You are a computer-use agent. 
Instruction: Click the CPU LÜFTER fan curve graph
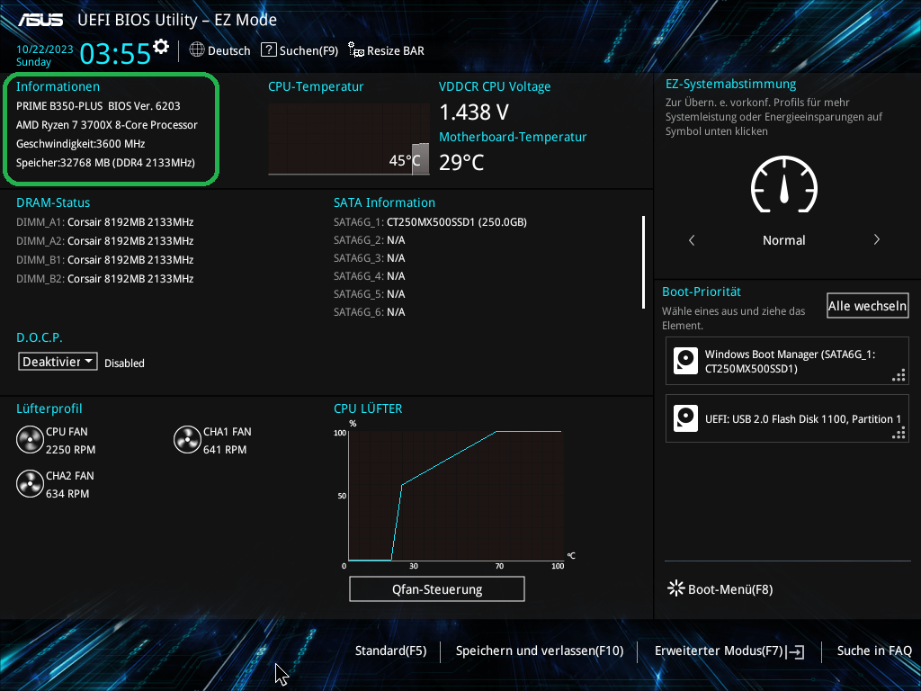tap(456, 496)
